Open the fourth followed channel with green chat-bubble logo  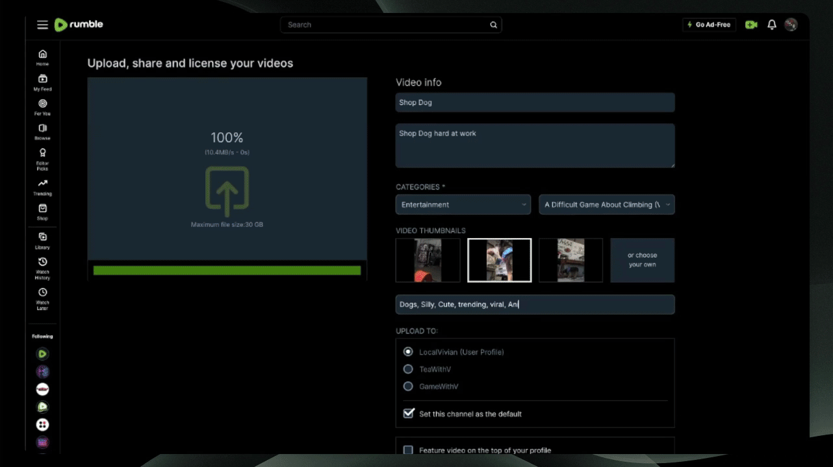click(42, 407)
